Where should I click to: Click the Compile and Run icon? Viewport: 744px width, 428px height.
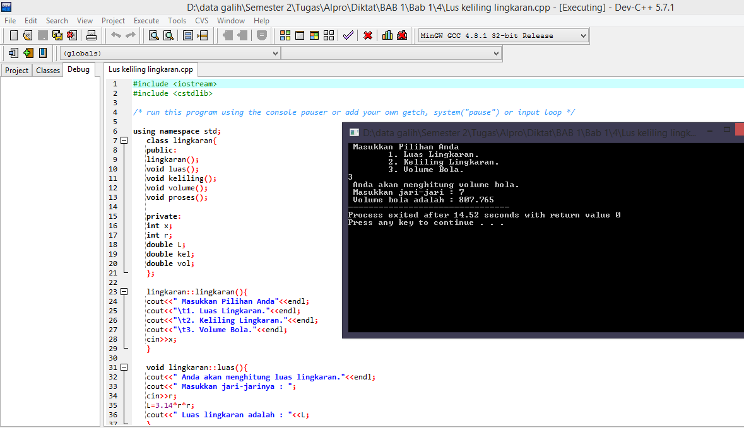314,35
